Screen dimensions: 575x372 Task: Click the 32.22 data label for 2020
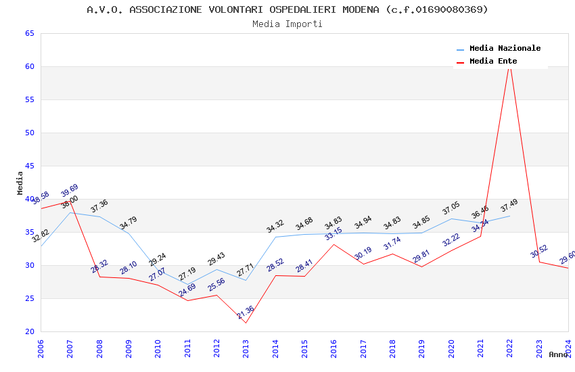451,240
